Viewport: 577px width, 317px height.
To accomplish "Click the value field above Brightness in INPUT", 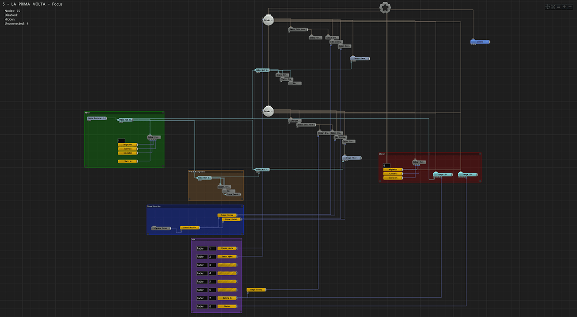I will (121, 140).
